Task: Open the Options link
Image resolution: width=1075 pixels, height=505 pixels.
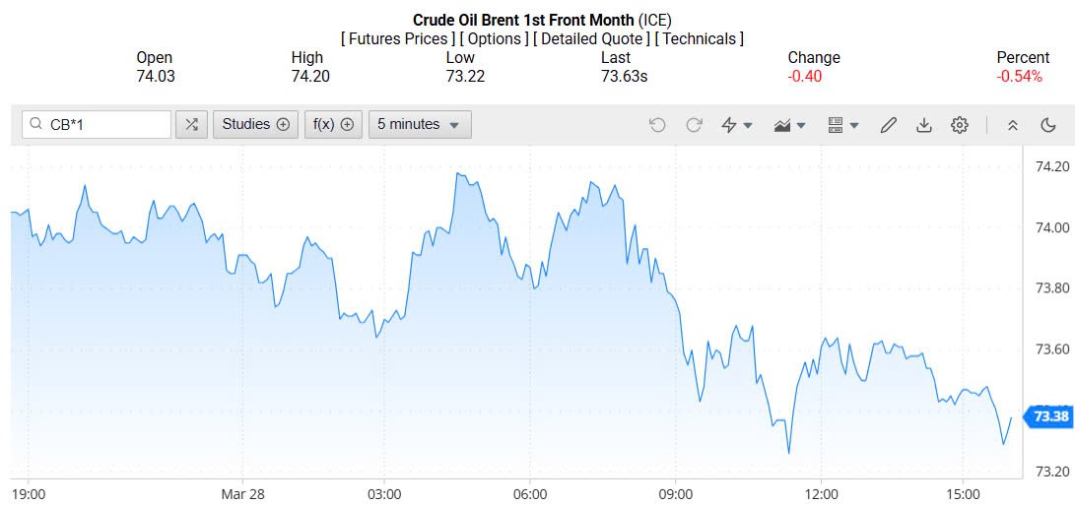Action: (x=493, y=38)
